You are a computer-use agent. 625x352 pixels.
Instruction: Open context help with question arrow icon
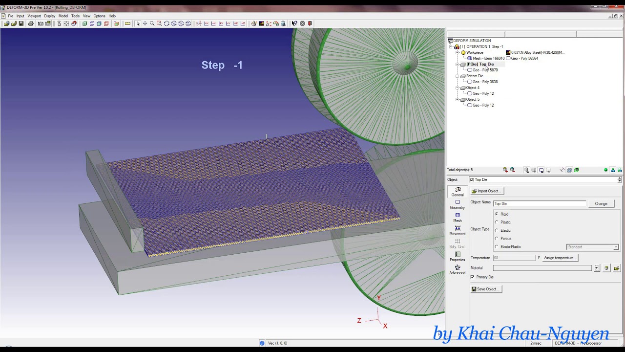pos(294,23)
